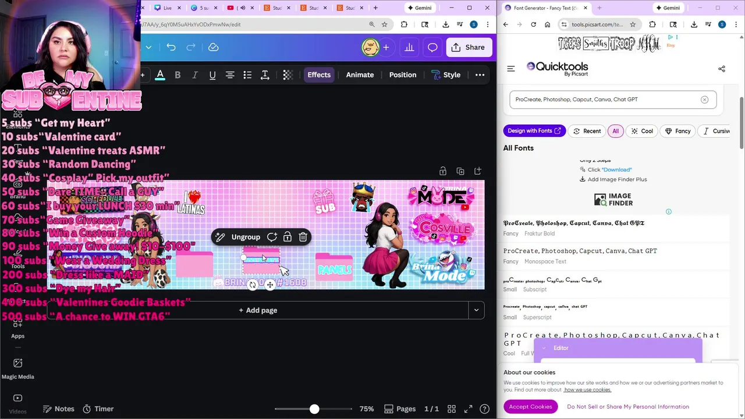Click the rotate handle below selection
This screenshot has height=419, width=745.
(253, 285)
